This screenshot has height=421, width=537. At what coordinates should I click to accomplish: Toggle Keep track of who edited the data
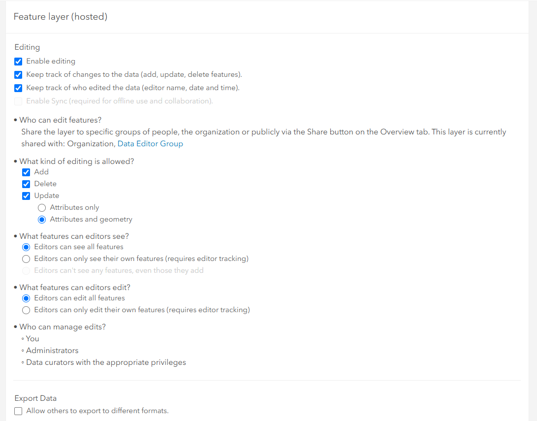18,88
